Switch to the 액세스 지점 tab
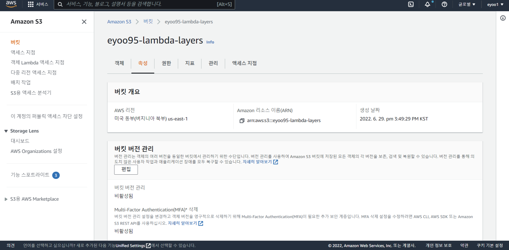 click(244, 63)
